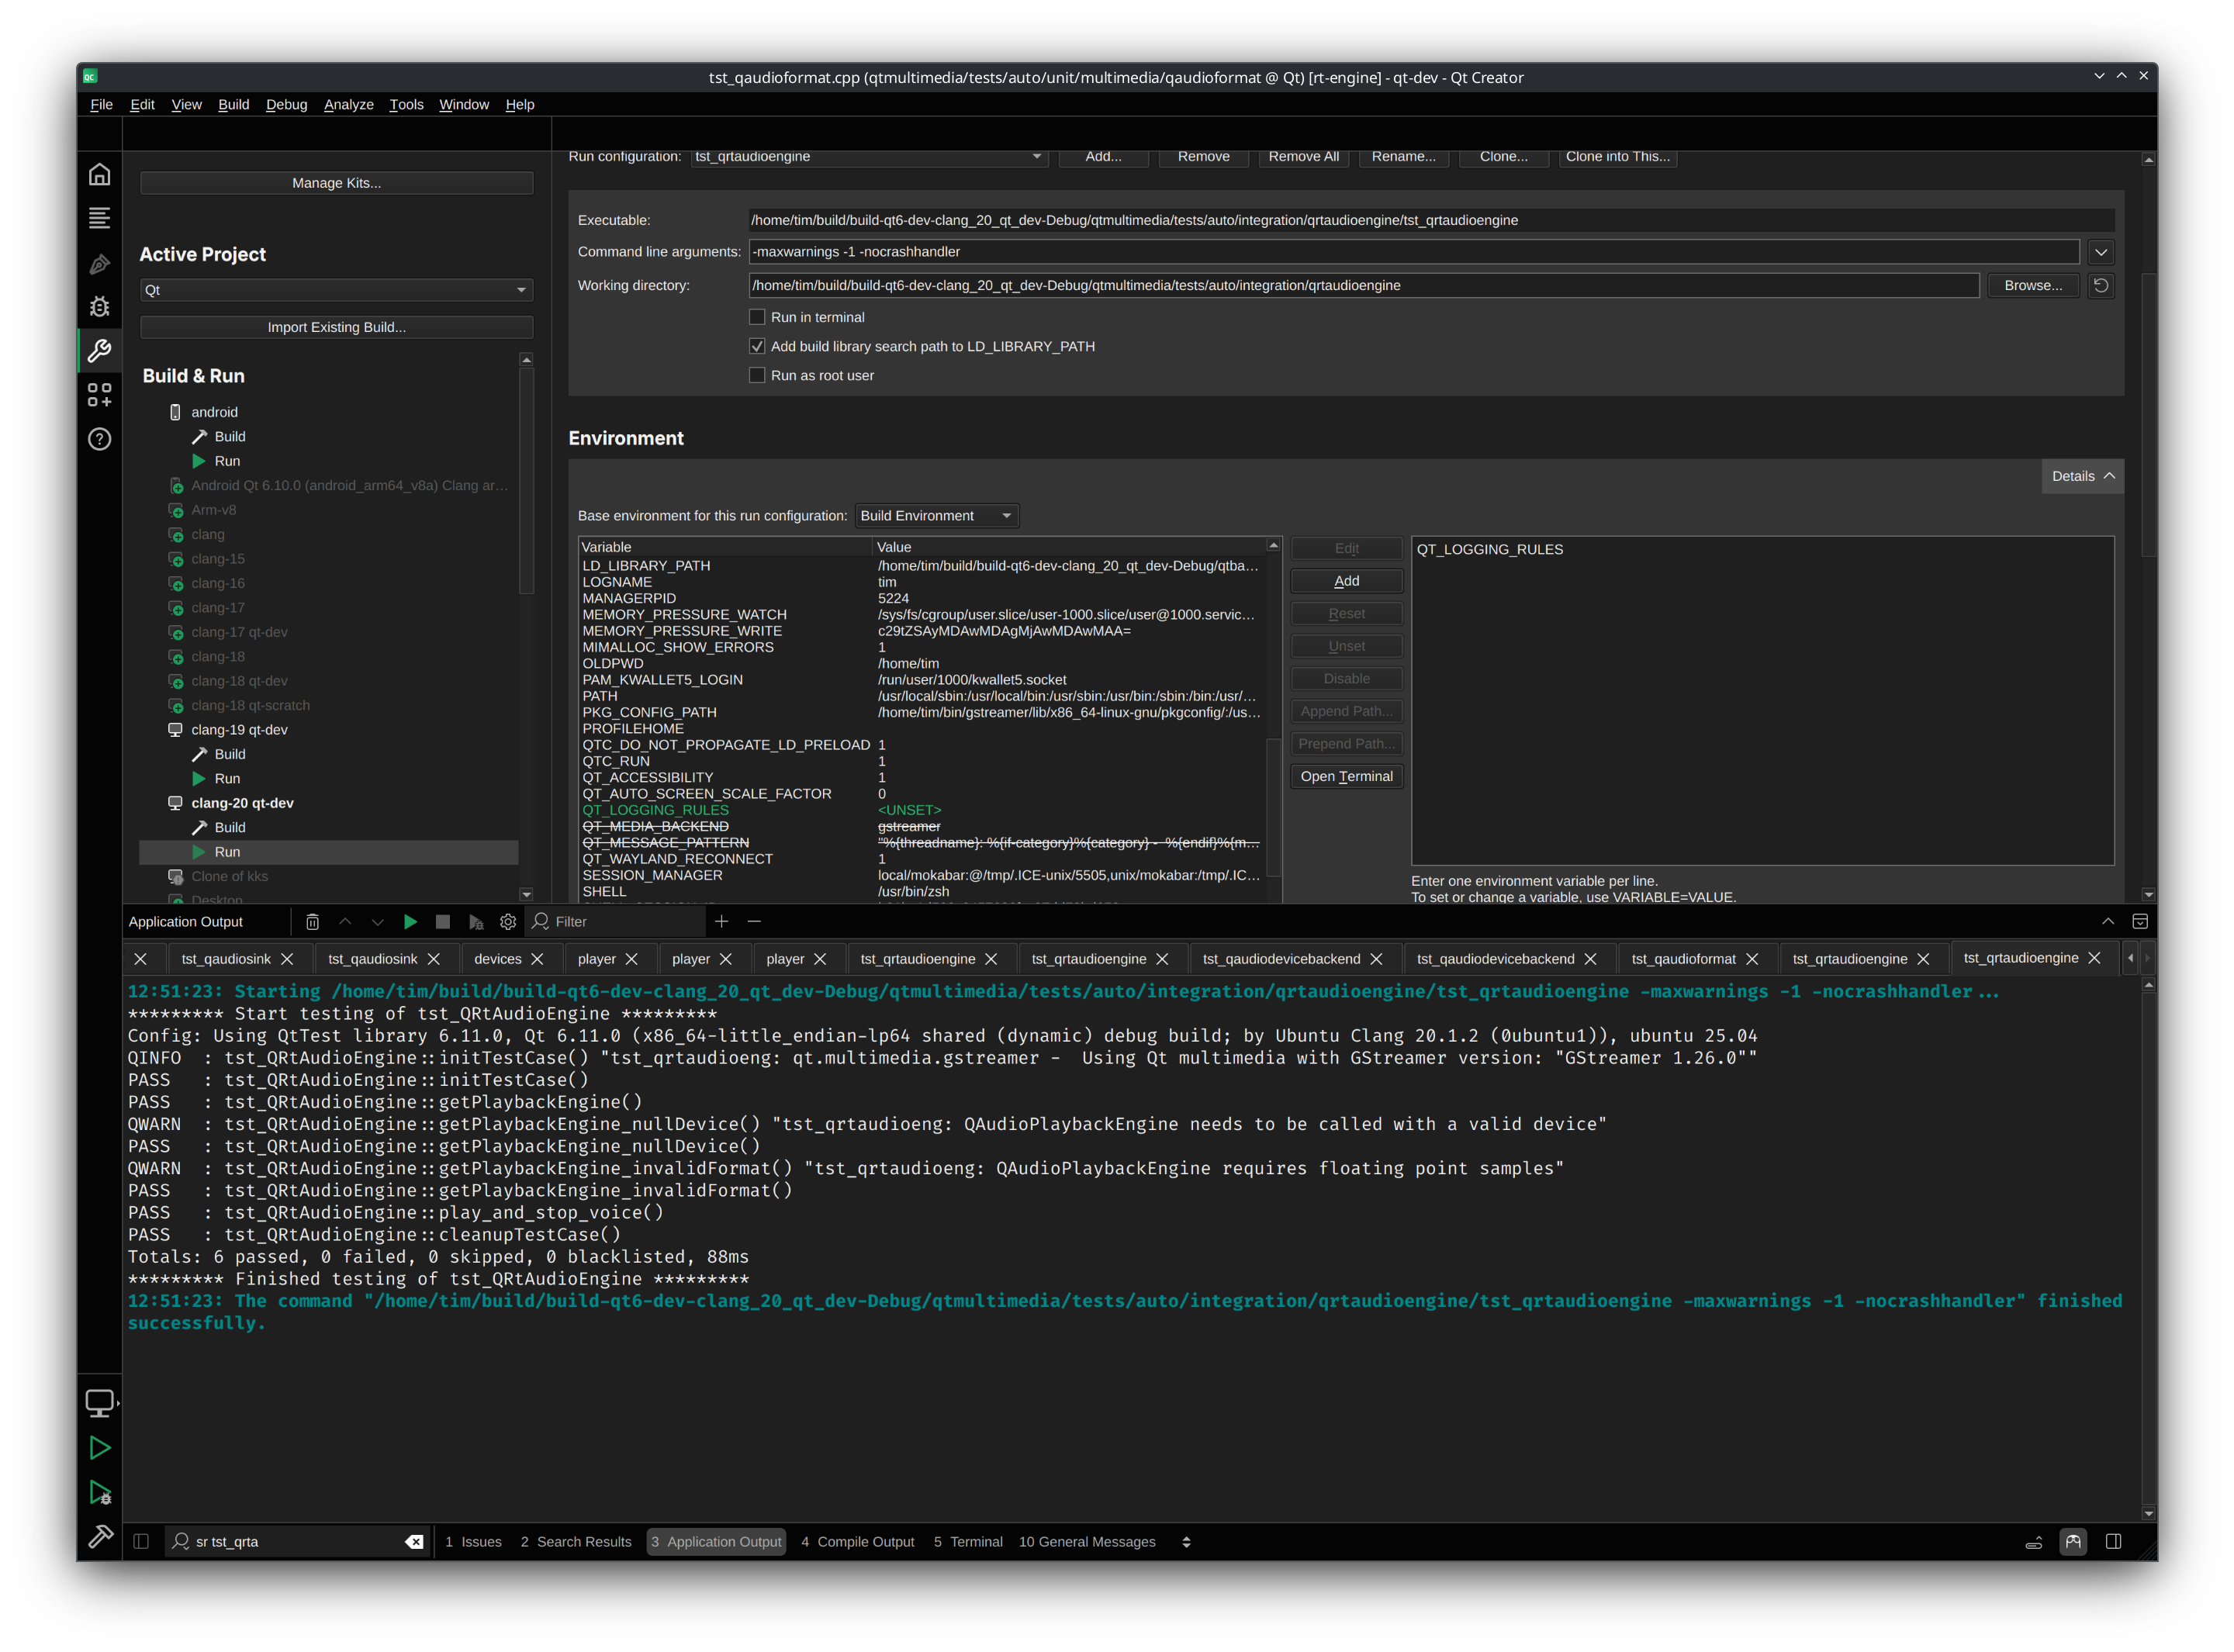The width and height of the screenshot is (2234, 1652).
Task: Change Build Environment base dropdown
Action: click(x=936, y=516)
